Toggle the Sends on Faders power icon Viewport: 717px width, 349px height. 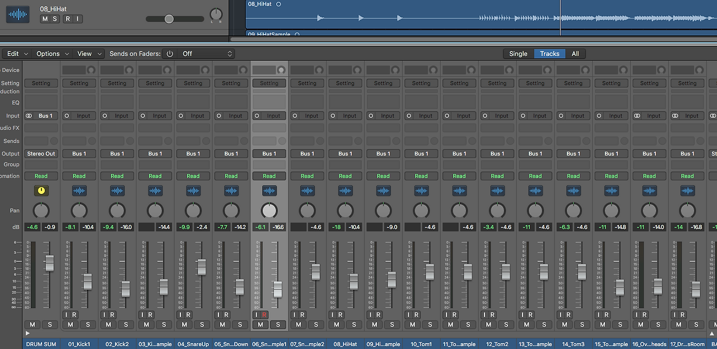pyautogui.click(x=170, y=54)
